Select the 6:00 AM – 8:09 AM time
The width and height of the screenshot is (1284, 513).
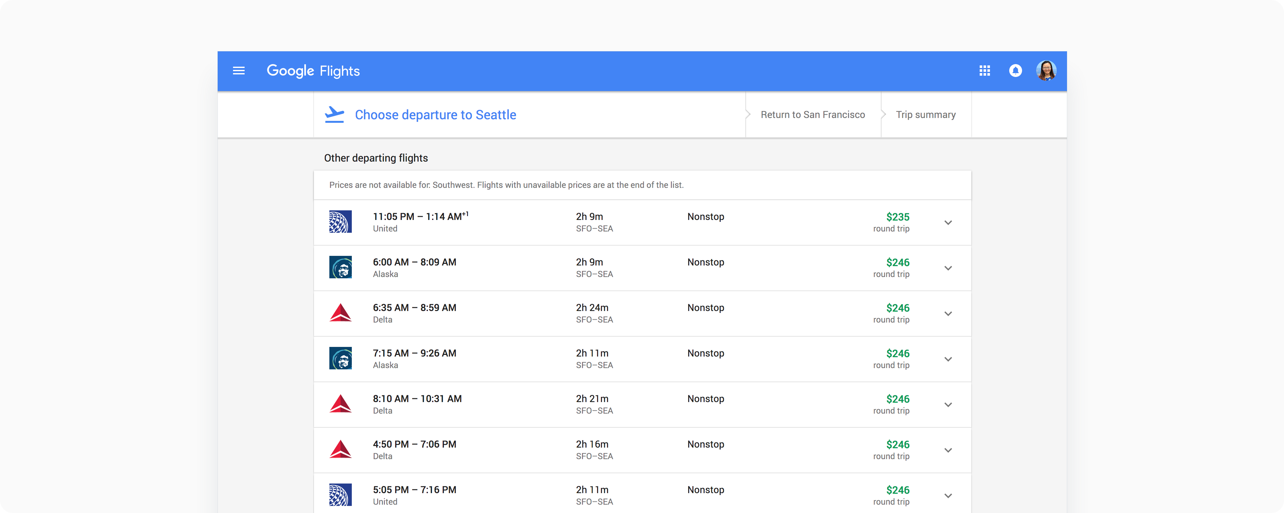(x=415, y=262)
